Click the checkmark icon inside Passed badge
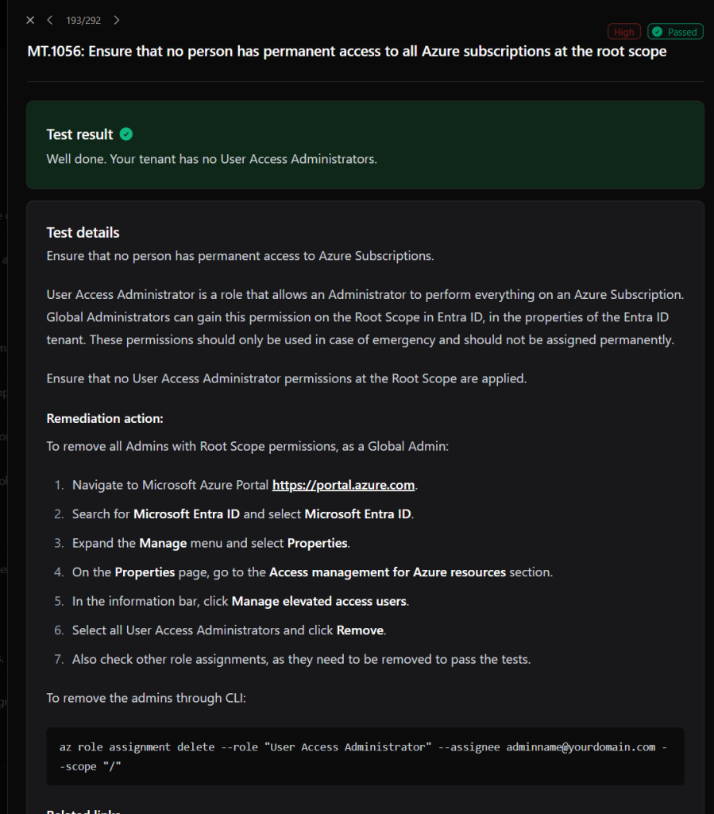 657,32
